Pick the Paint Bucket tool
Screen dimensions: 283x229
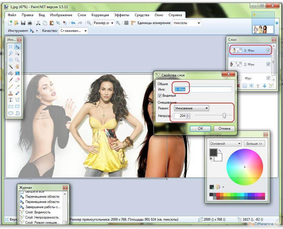(10, 73)
